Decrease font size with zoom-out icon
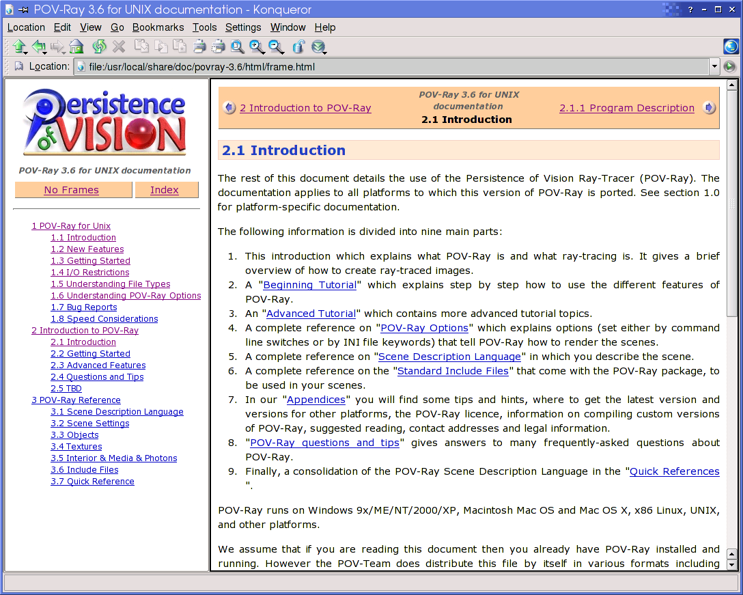Viewport: 743px width, 595px height. coord(276,46)
